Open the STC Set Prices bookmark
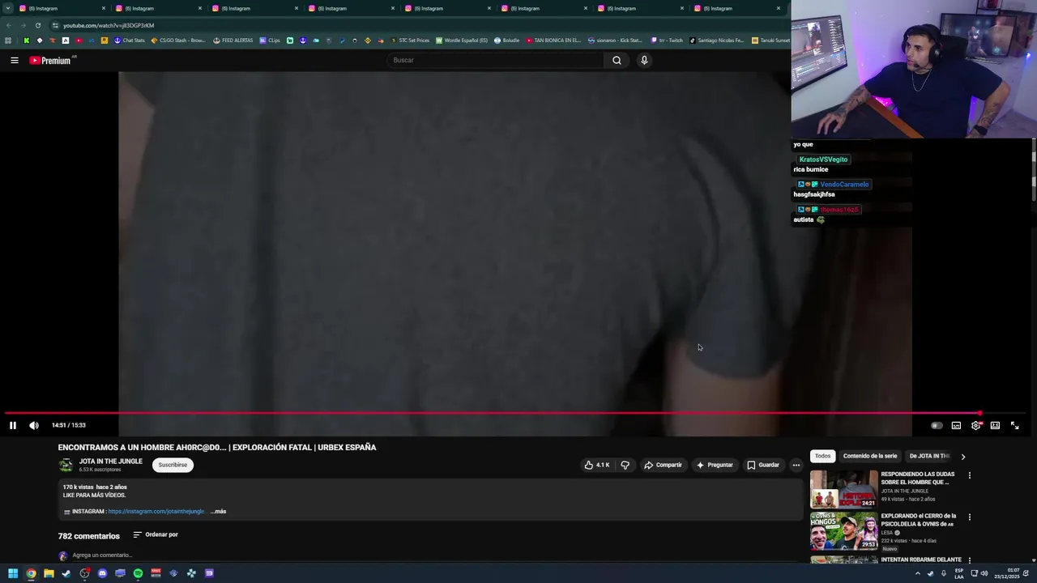 (410, 40)
